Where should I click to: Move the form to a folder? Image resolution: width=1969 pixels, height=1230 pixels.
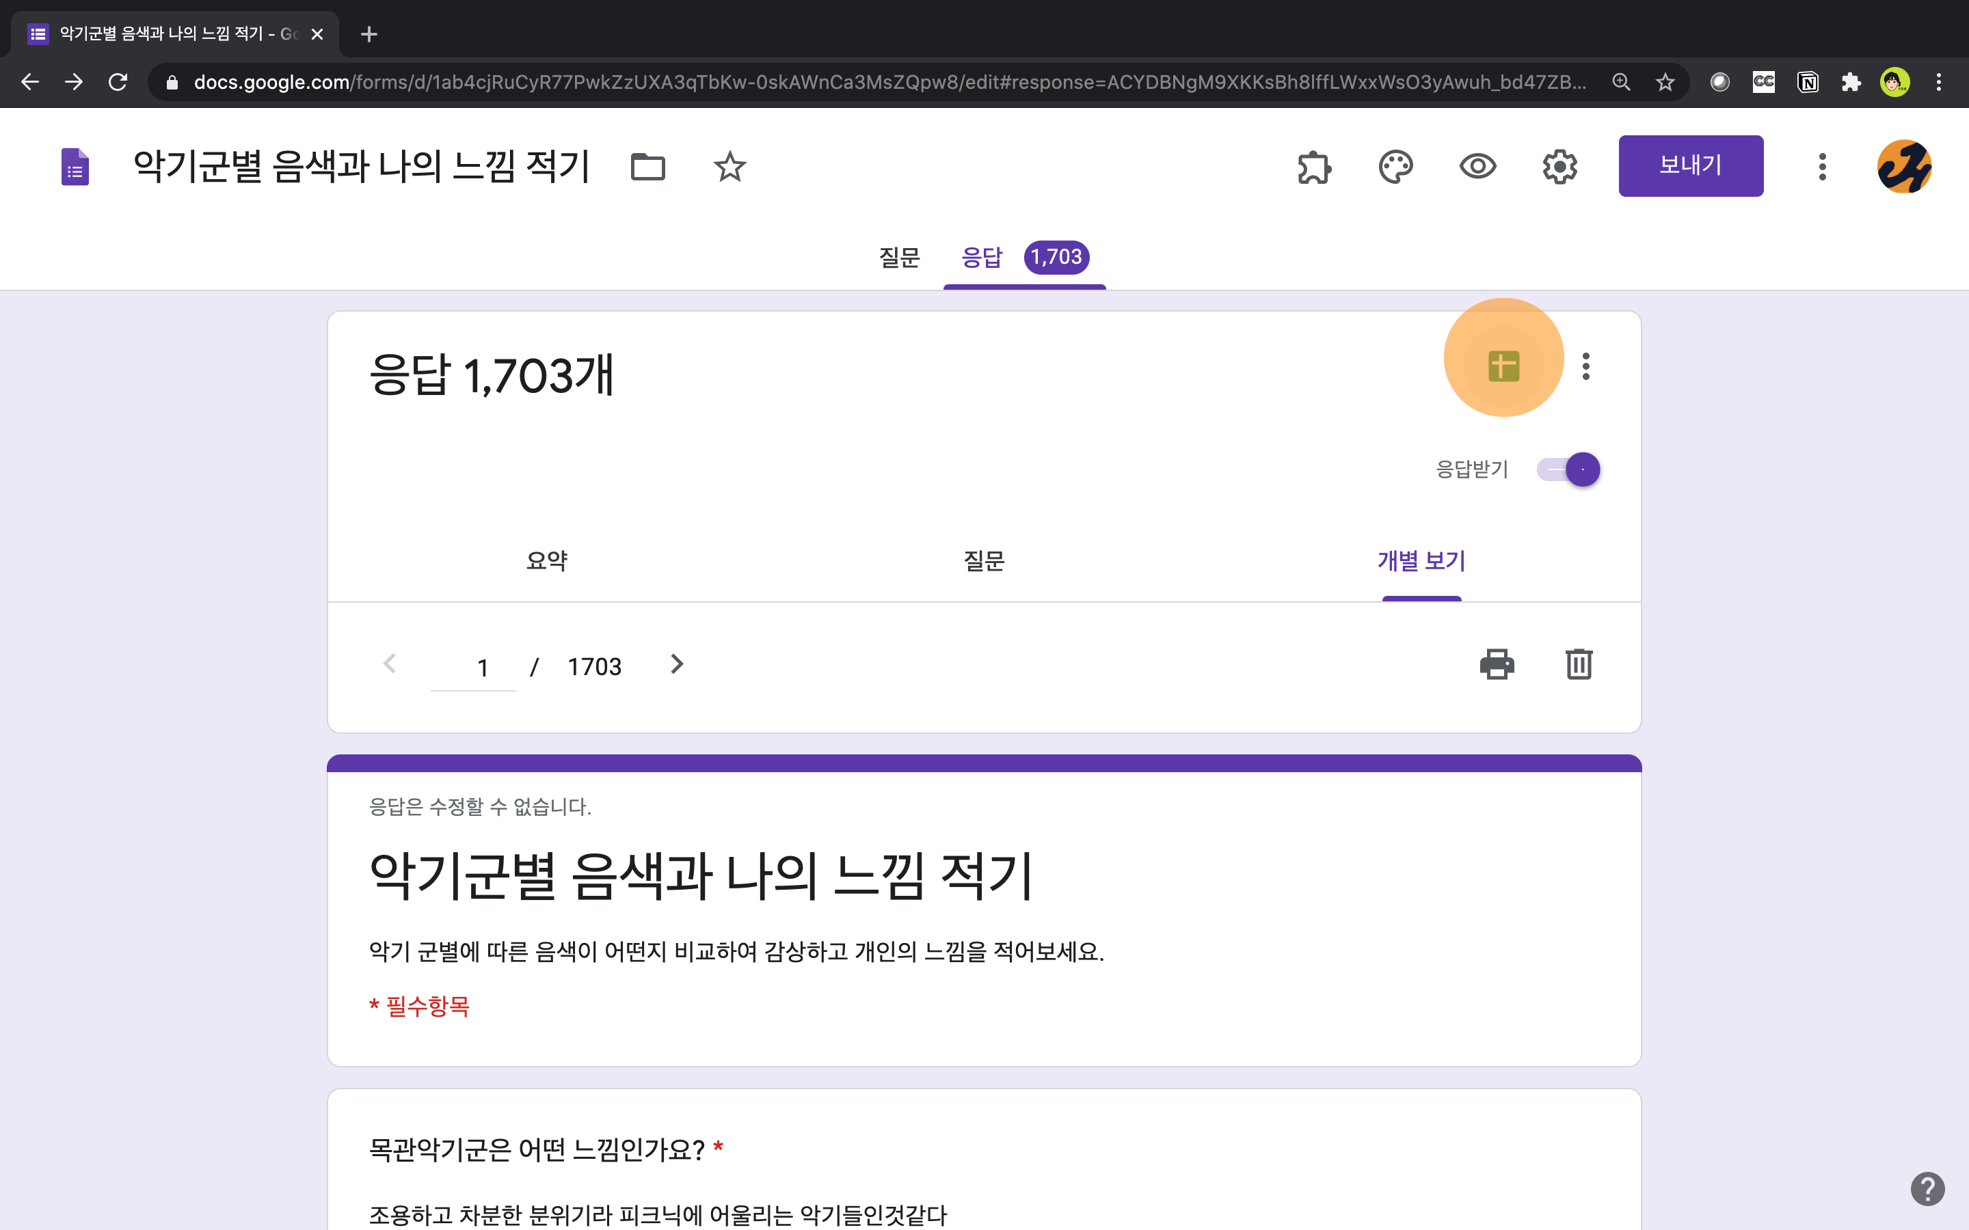tap(647, 167)
